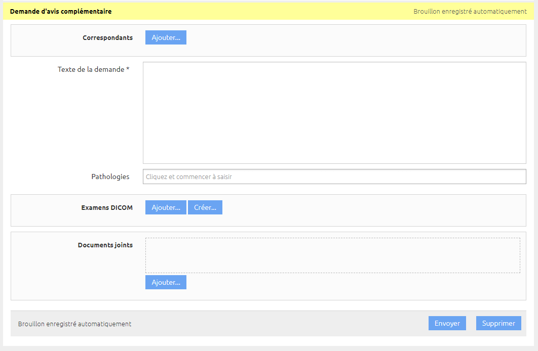
Task: Click the 'Texte de la demande *' label
Action: point(93,69)
